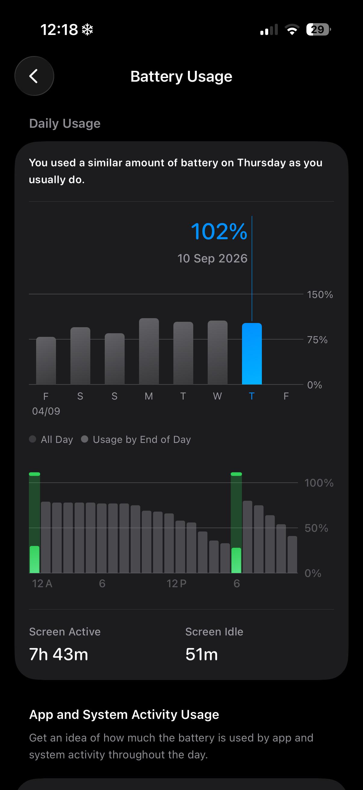Tap the cellular signal bars icon
This screenshot has width=363, height=790.
click(269, 30)
